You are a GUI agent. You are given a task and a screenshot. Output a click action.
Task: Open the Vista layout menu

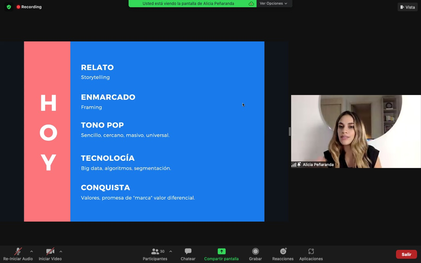point(408,7)
